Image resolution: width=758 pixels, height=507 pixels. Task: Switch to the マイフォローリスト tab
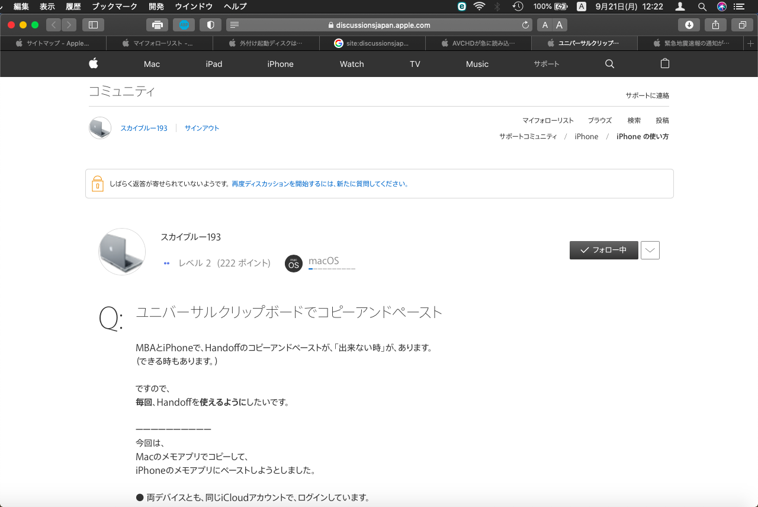[x=159, y=43]
